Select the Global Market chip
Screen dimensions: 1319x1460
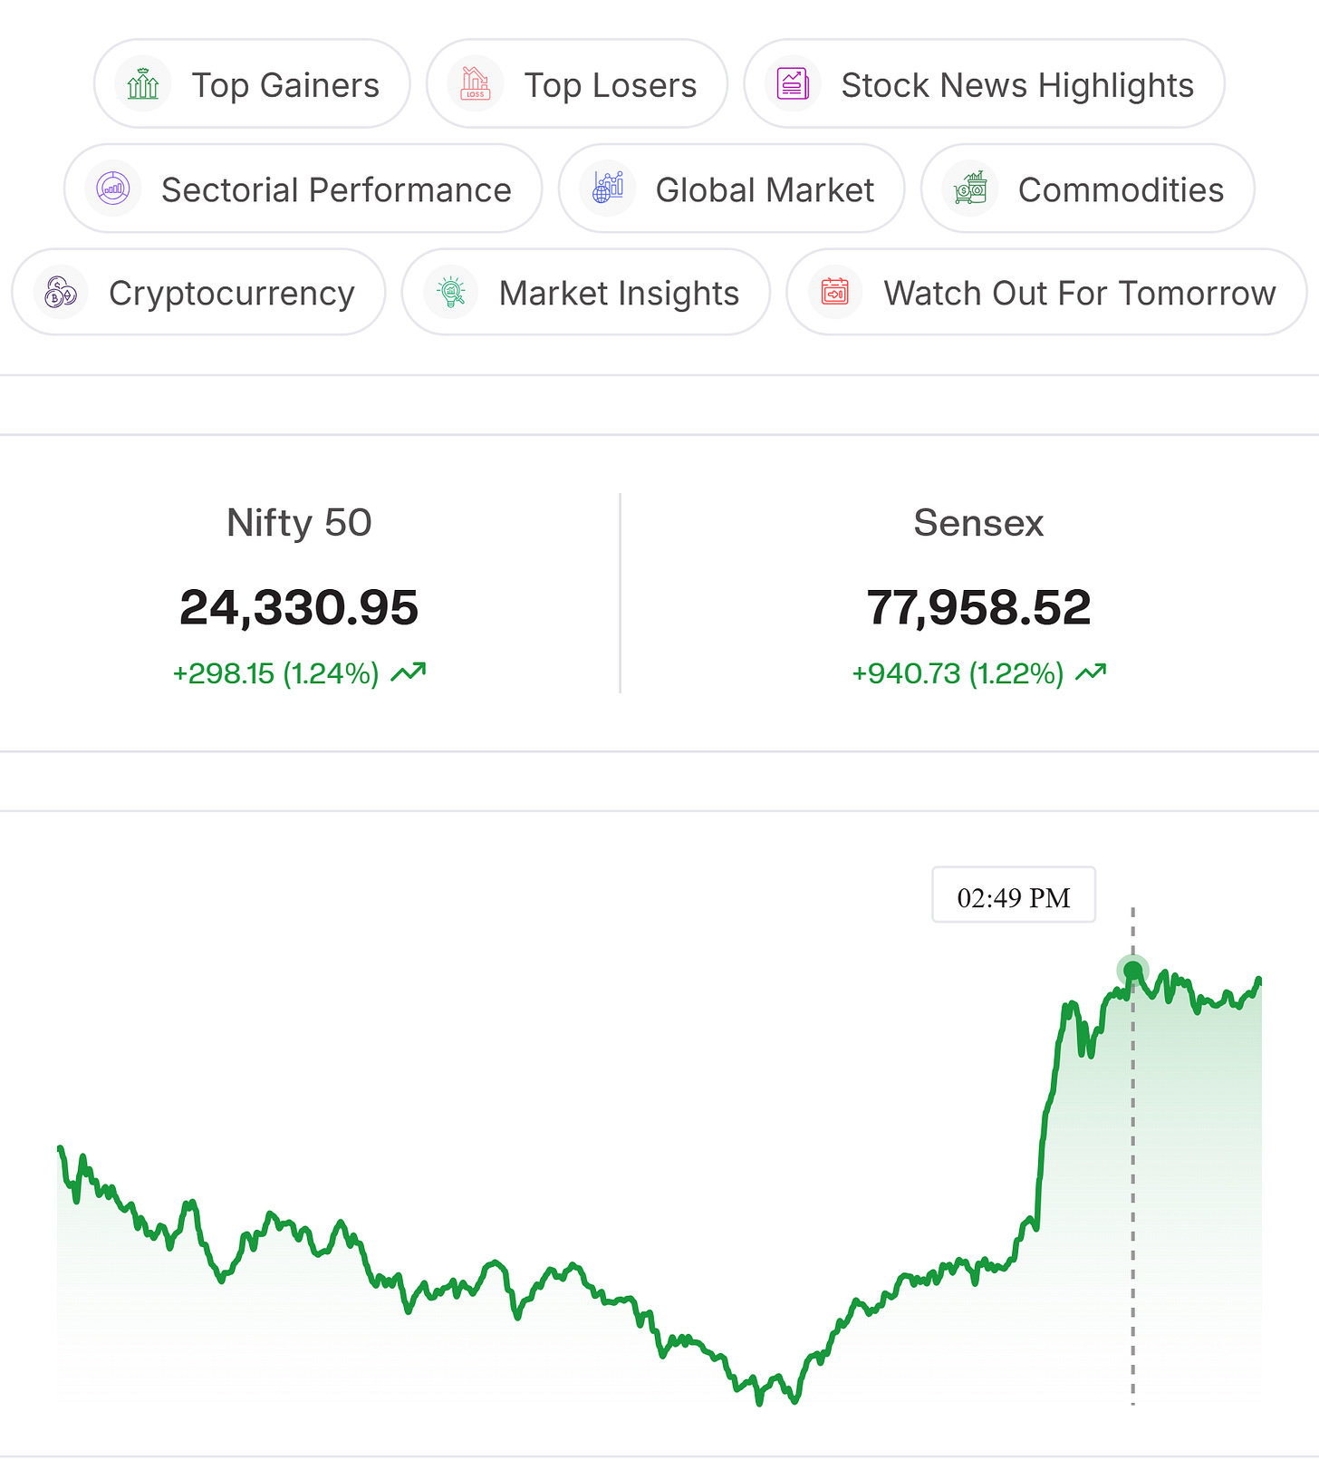tap(731, 189)
